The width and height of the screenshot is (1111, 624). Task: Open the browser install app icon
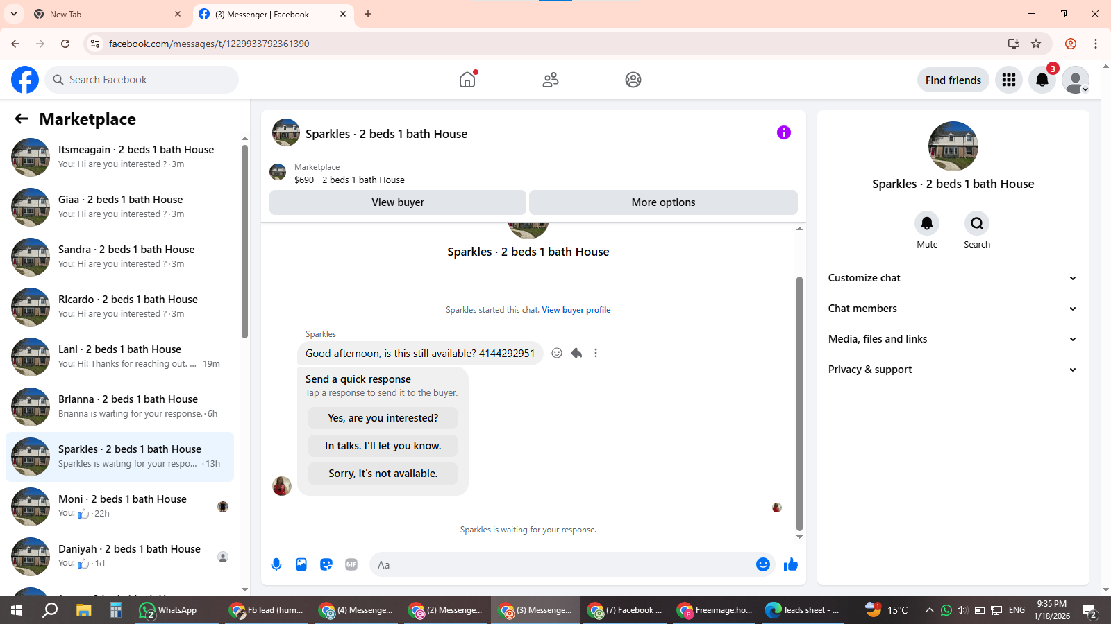tap(1014, 44)
